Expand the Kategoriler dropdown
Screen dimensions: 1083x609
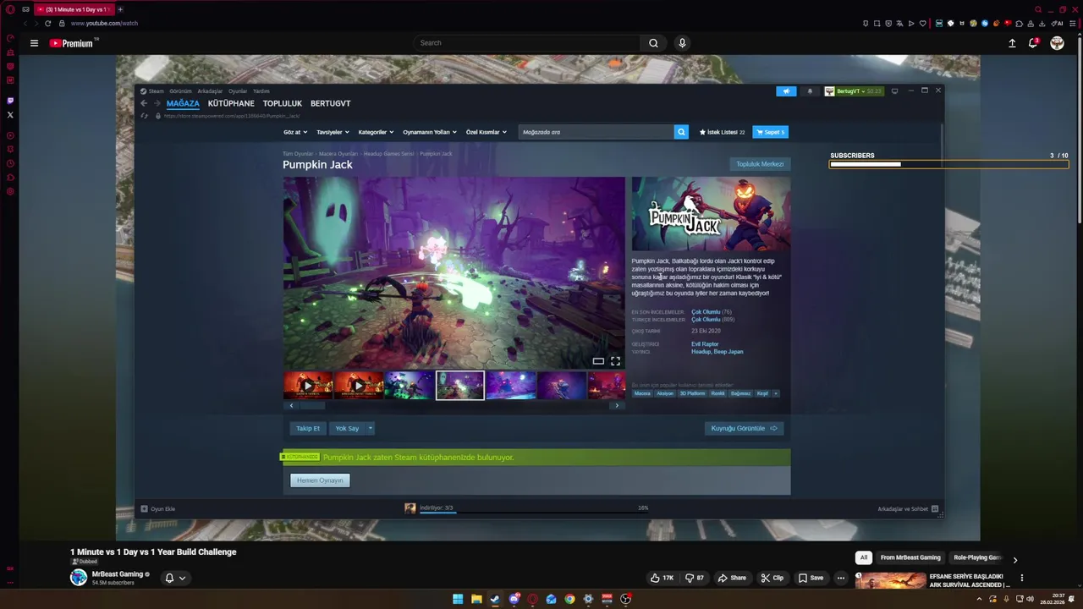coord(376,132)
